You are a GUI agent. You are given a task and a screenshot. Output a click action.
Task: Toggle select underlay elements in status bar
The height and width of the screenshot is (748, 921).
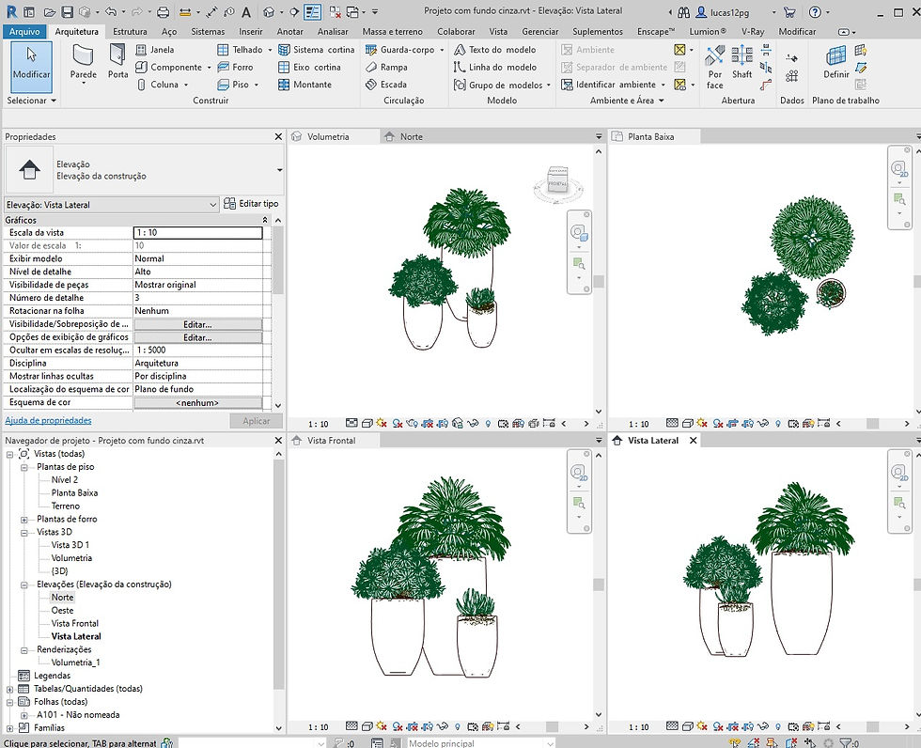pos(754,742)
